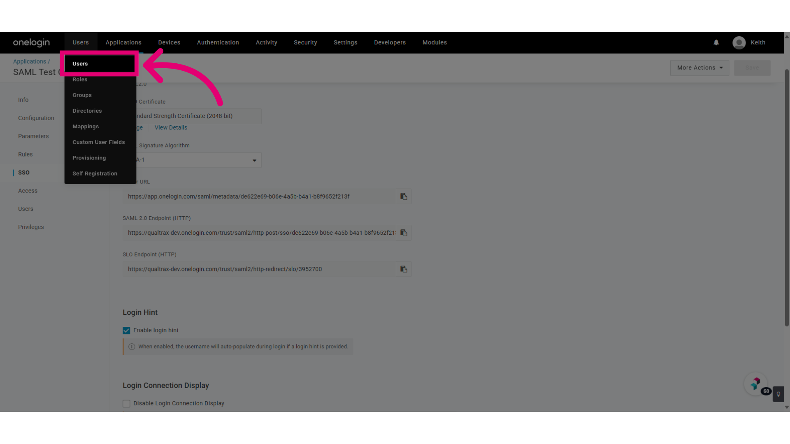Open the Activity navigation menu
Image resolution: width=790 pixels, height=444 pixels.
tap(267, 43)
